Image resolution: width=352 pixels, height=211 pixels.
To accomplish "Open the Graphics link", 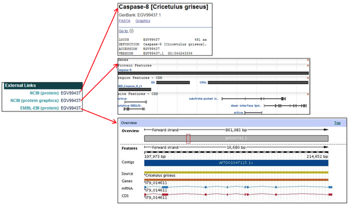I will [143, 21].
